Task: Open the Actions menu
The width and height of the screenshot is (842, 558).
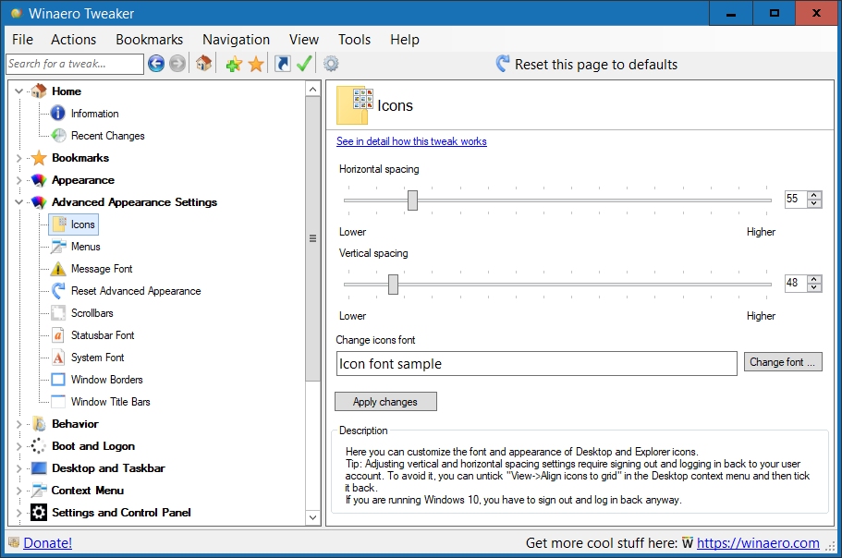Action: (x=74, y=40)
